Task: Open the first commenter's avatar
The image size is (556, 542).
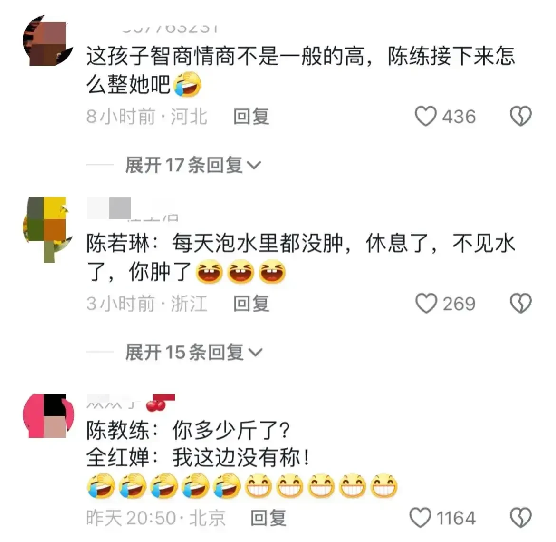Action: point(48,40)
